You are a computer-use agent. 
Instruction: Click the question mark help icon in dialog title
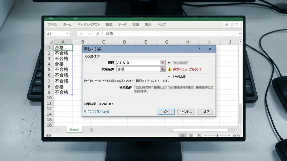(x=199, y=49)
